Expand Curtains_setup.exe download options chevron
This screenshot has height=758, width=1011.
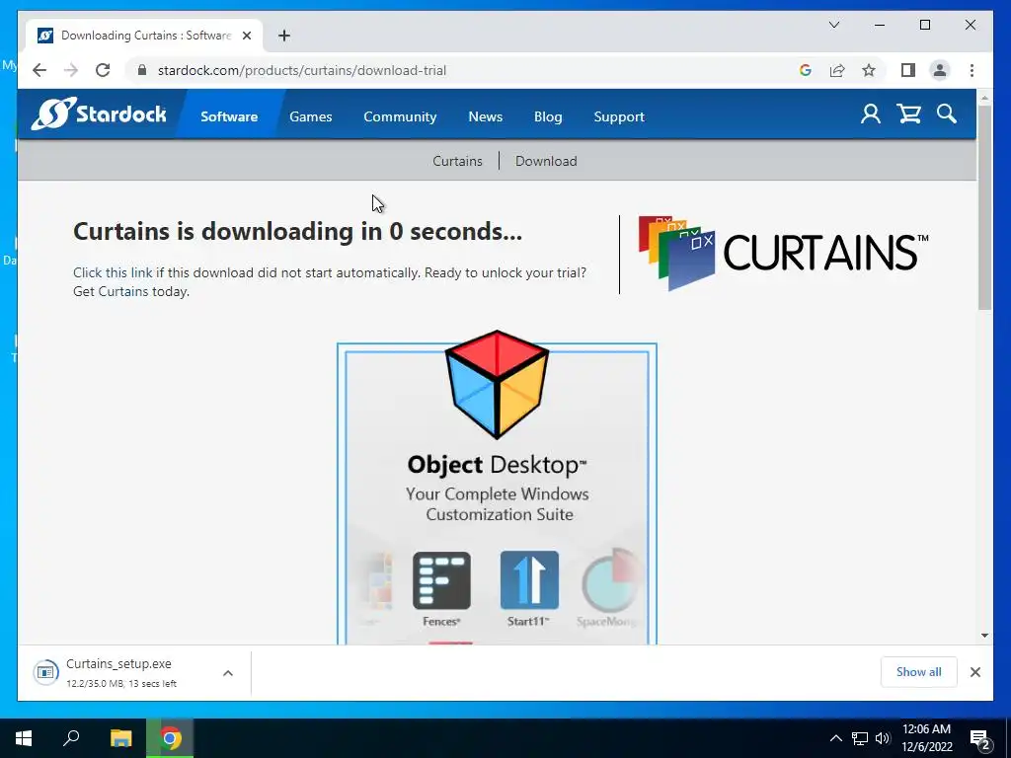(x=228, y=673)
